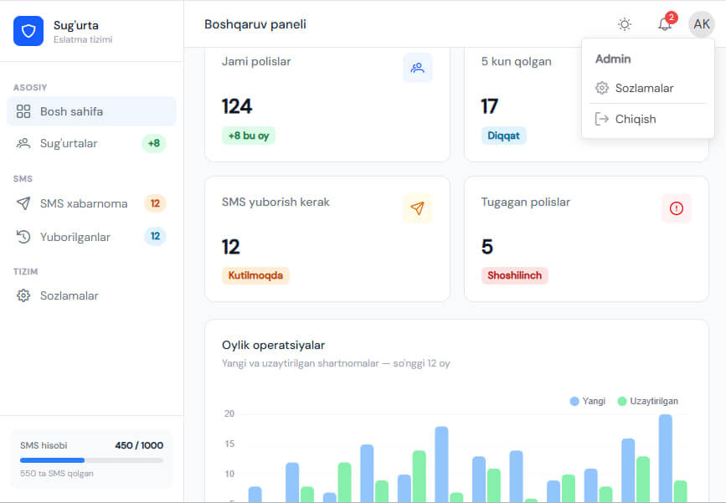Click the Kutilmoqda status badge
This screenshot has width=726, height=503.
[x=255, y=275]
